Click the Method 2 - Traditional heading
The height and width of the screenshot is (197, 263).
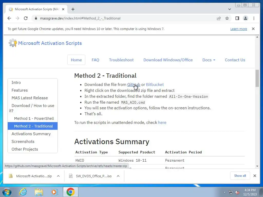coord(105,76)
